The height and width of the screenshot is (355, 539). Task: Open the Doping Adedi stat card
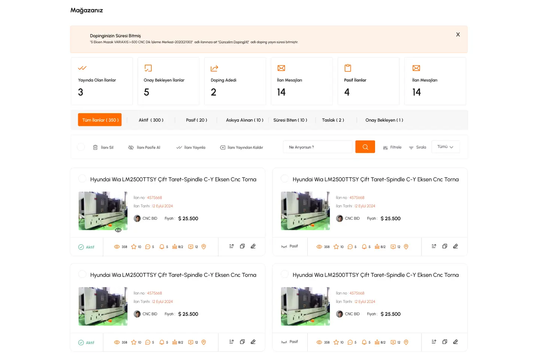click(x=235, y=81)
